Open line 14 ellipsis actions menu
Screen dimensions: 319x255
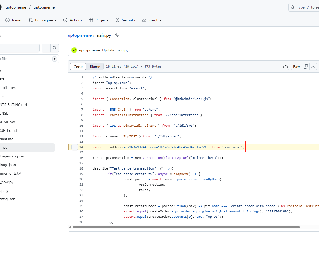pyautogui.click(x=75, y=147)
